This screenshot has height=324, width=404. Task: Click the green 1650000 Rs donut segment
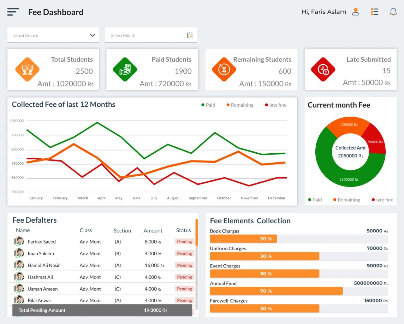click(x=349, y=180)
